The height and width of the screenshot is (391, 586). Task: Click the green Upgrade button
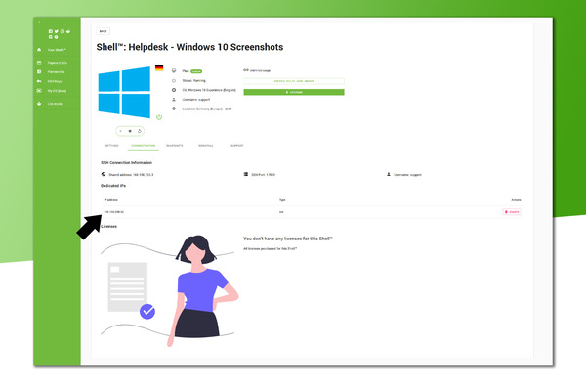pyautogui.click(x=293, y=92)
